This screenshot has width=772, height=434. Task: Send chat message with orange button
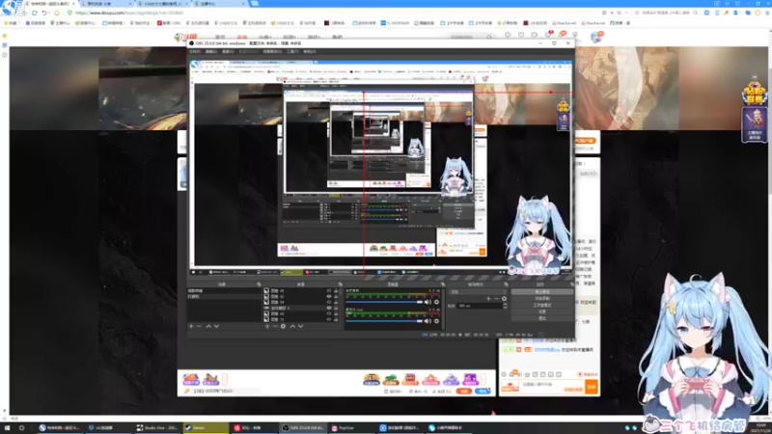[x=592, y=388]
